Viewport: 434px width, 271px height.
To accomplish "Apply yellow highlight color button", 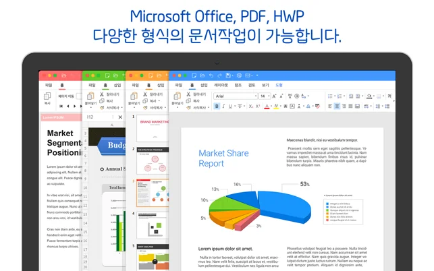I will [x=276, y=107].
